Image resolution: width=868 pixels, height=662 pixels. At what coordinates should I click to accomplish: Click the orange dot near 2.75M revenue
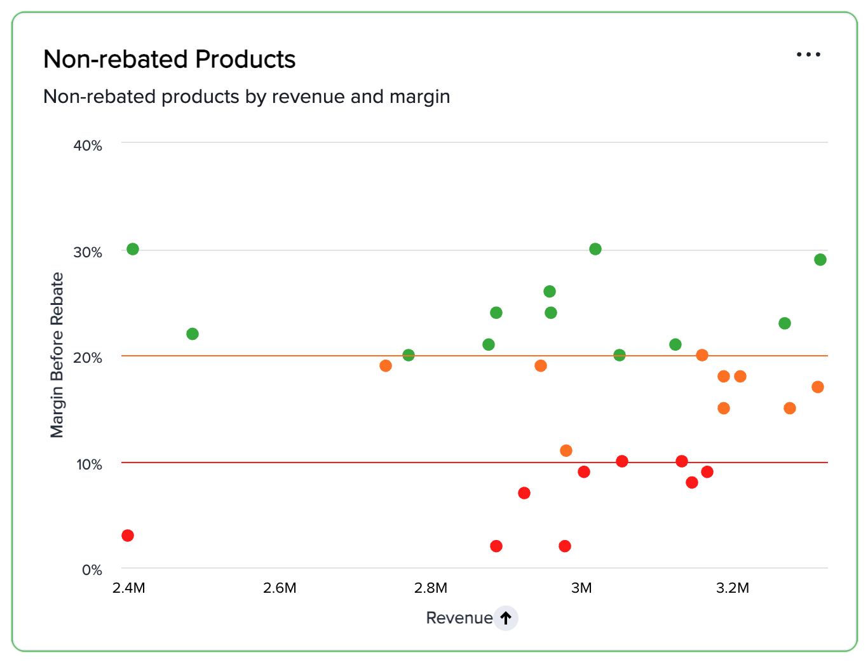click(x=386, y=366)
